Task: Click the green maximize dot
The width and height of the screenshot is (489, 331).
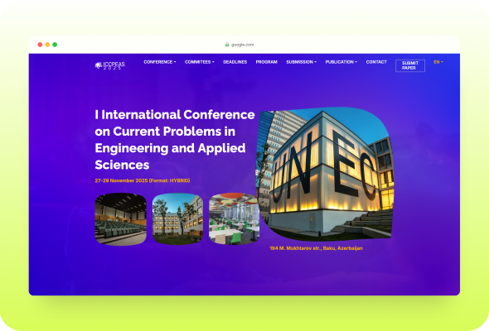Action: pyautogui.click(x=55, y=45)
